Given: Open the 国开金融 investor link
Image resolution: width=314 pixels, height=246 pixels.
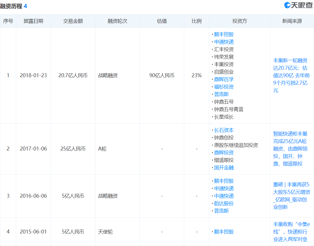Looking at the screenshot, I should coord(224,168).
